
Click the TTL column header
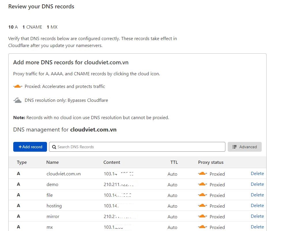(174, 162)
